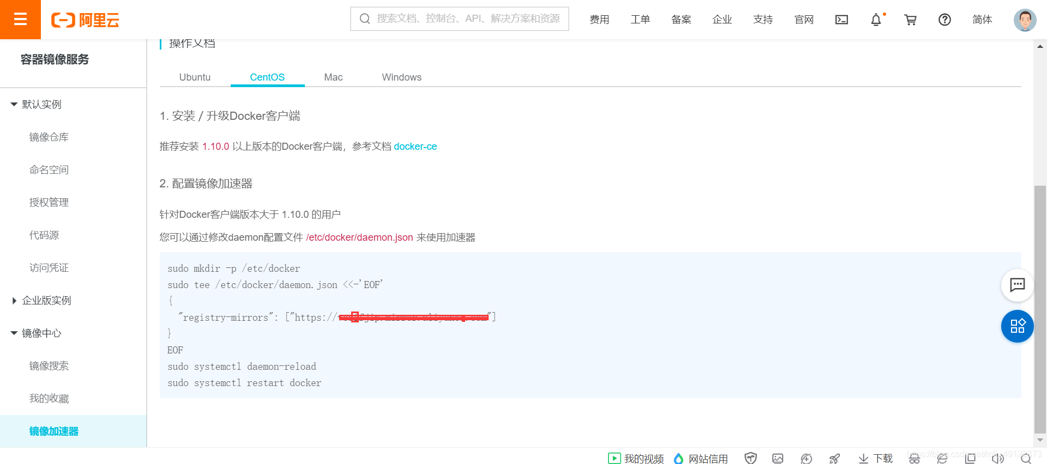The width and height of the screenshot is (1047, 464).
Task: Switch to the Windows tab
Action: (401, 77)
